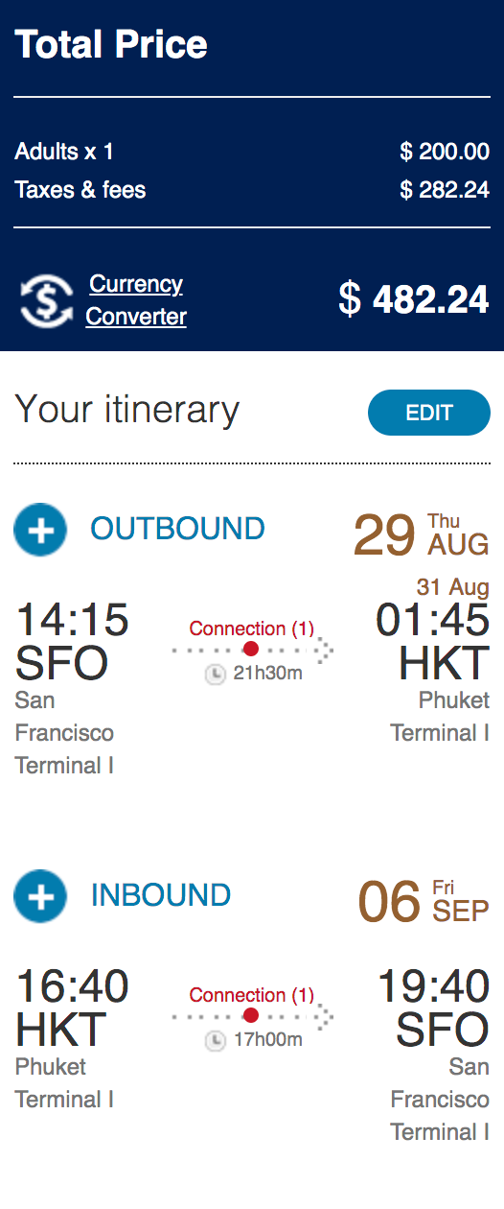Expand the INBOUND flight details plus icon
The height and width of the screenshot is (1209, 504).
coord(40,895)
